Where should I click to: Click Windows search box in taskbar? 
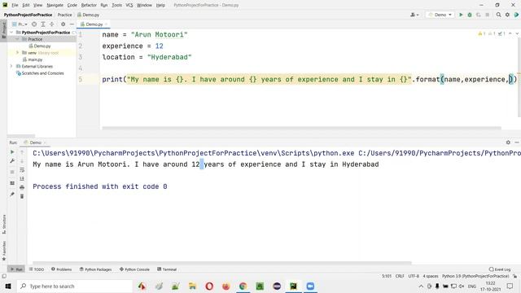[75, 286]
